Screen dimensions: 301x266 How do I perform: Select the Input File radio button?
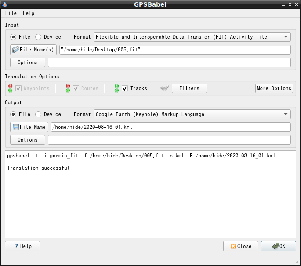pos(13,37)
